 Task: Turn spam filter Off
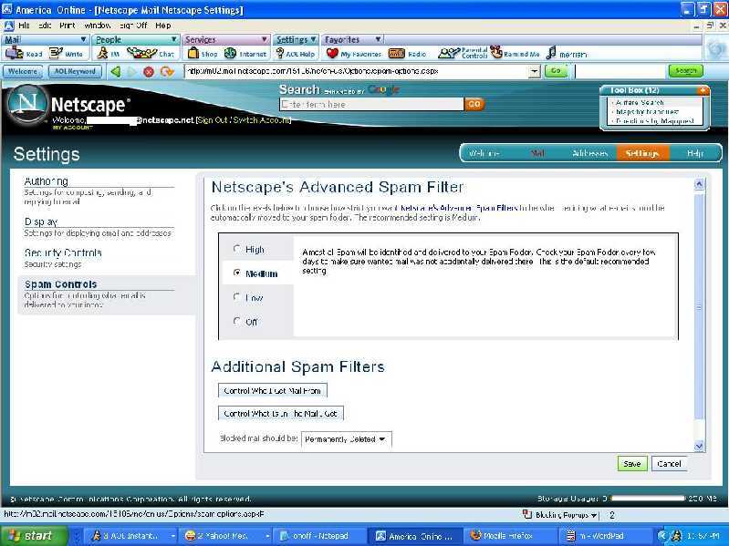pos(236,321)
